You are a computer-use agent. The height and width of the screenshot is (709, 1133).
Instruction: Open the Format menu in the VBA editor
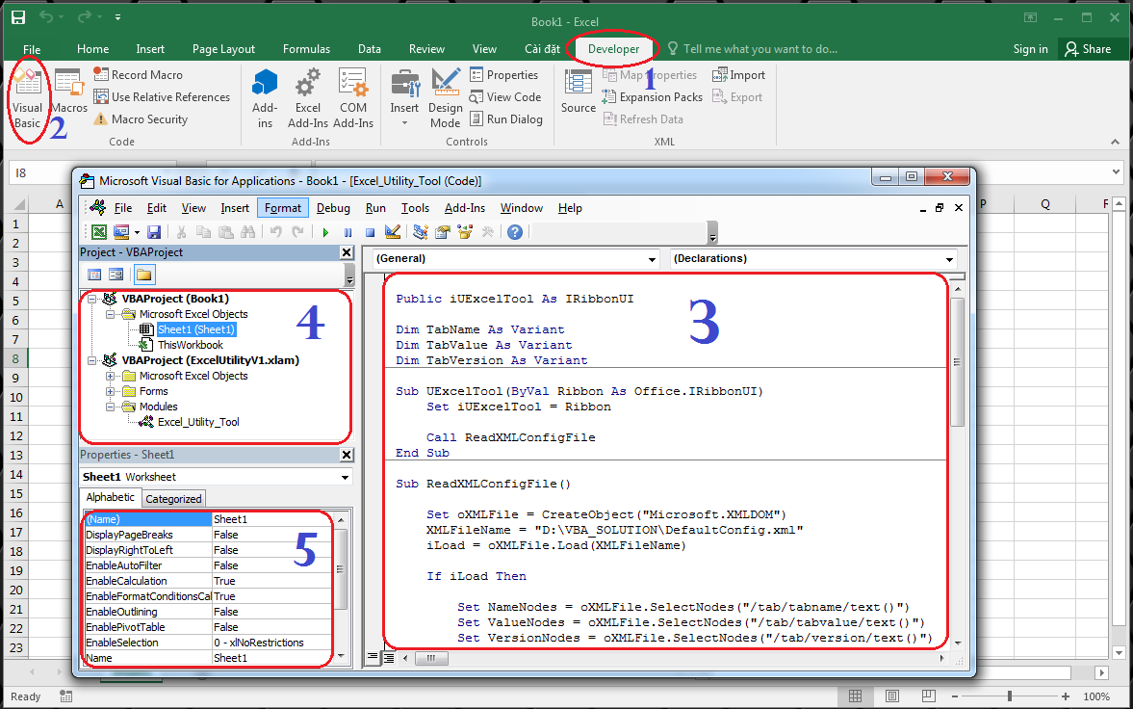(282, 207)
